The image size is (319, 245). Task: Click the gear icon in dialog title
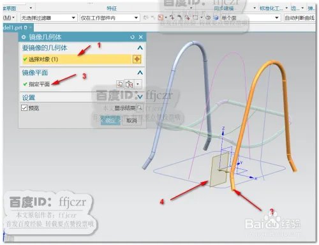[24, 37]
